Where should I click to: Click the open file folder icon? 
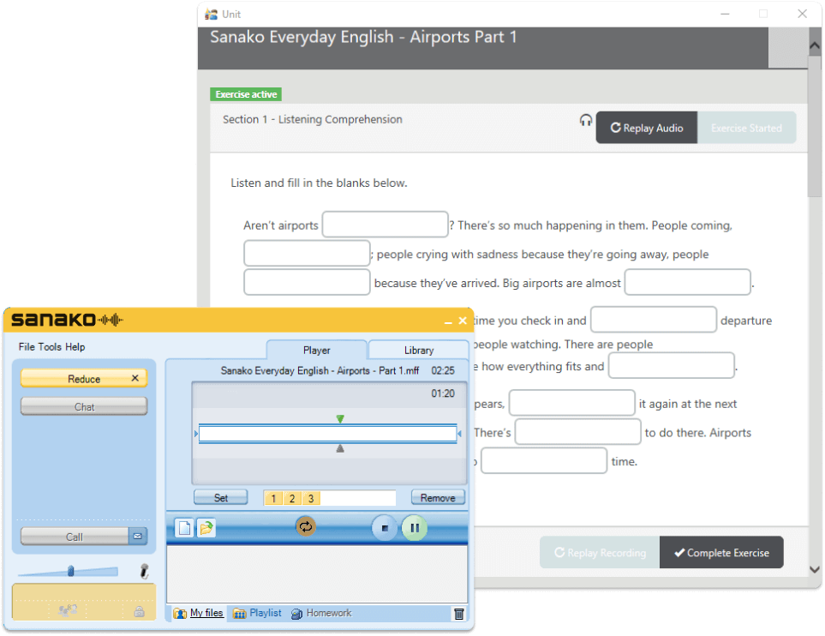pyautogui.click(x=206, y=528)
